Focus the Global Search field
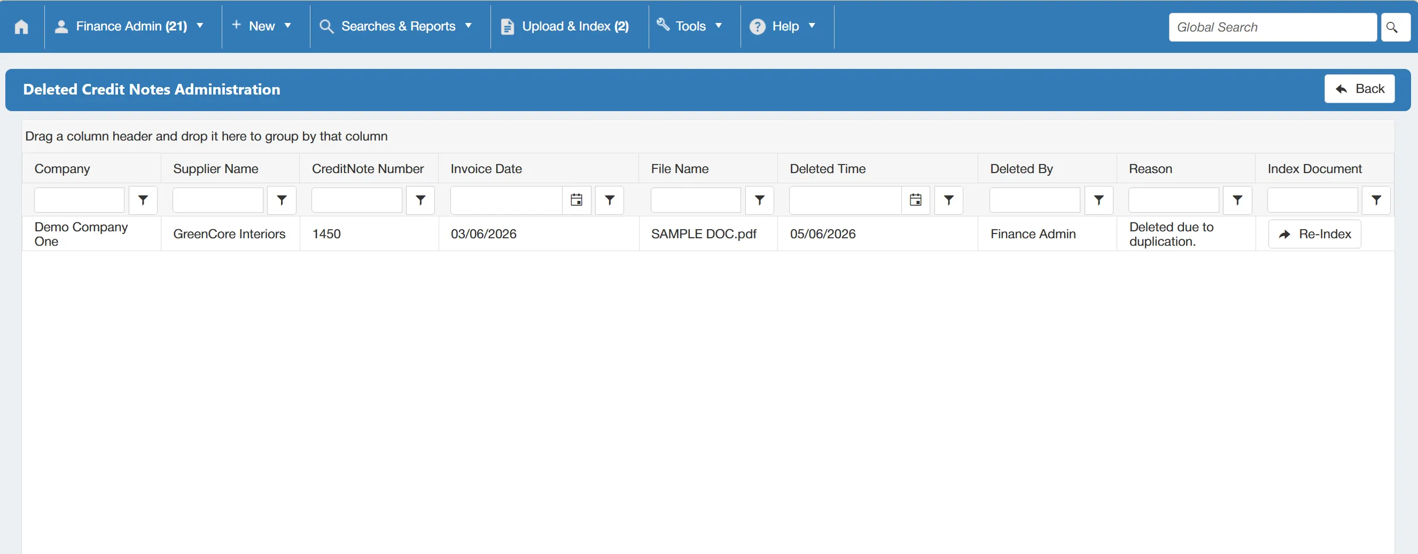 [x=1272, y=27]
